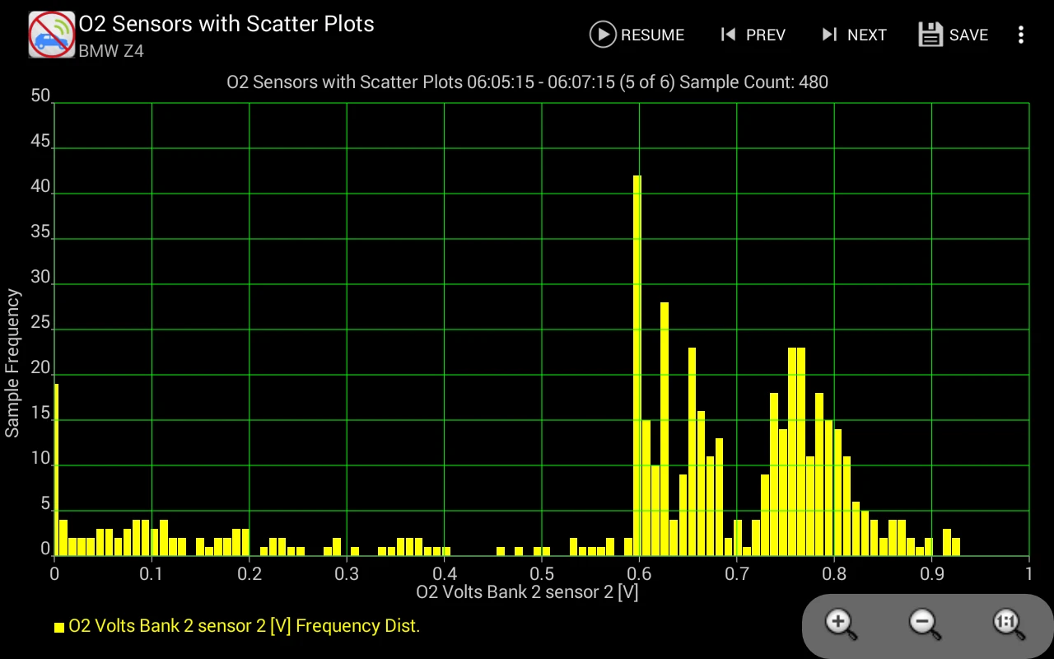Tap the 0.5 tick label on x-axis
The image size is (1054, 659).
click(x=541, y=573)
